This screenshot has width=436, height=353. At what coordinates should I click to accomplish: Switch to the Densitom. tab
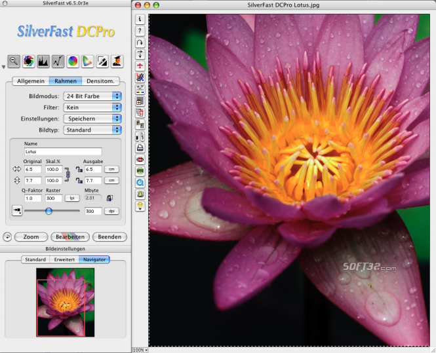pos(101,81)
